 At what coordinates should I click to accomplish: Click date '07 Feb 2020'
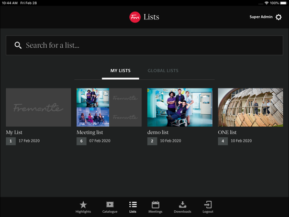click(x=100, y=141)
